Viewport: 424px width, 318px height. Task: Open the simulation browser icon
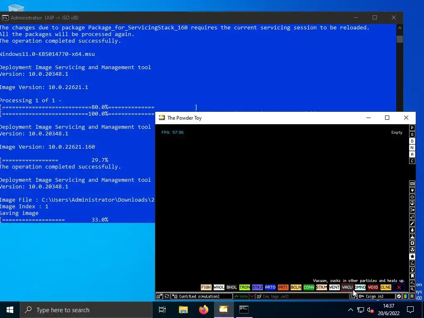pyautogui.click(x=159, y=296)
